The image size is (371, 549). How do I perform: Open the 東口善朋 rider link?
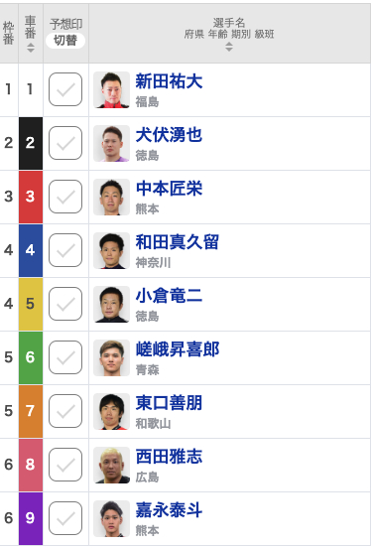coord(169,403)
